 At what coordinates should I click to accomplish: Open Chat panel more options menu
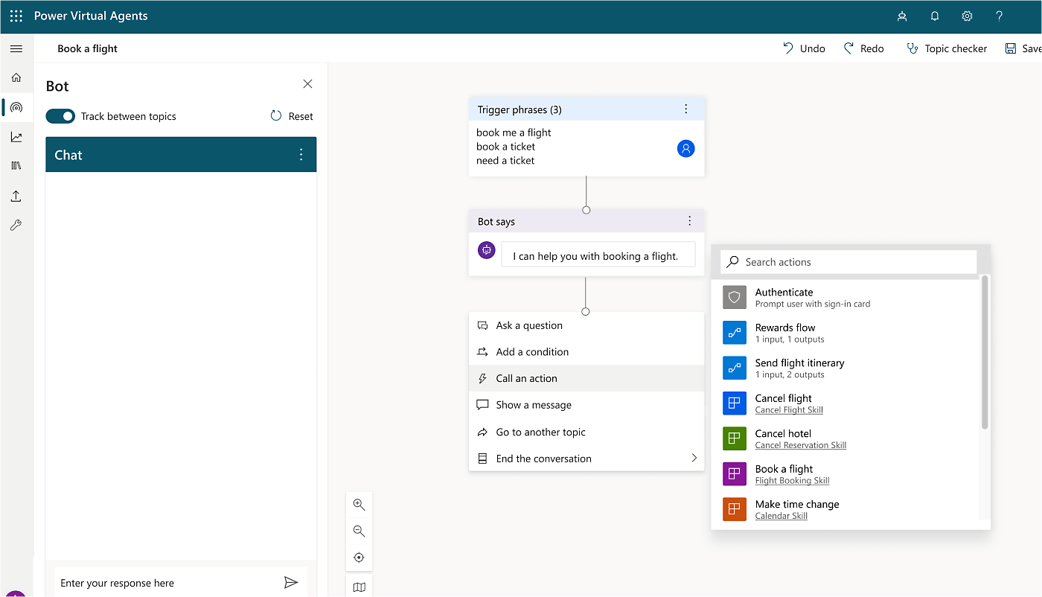pyautogui.click(x=301, y=155)
